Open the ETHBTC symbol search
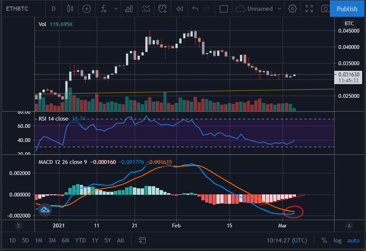Viewport: 366px width, 251px height. [x=17, y=9]
